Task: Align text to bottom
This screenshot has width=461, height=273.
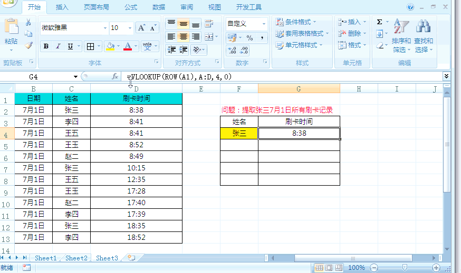Action: pyautogui.click(x=195, y=24)
